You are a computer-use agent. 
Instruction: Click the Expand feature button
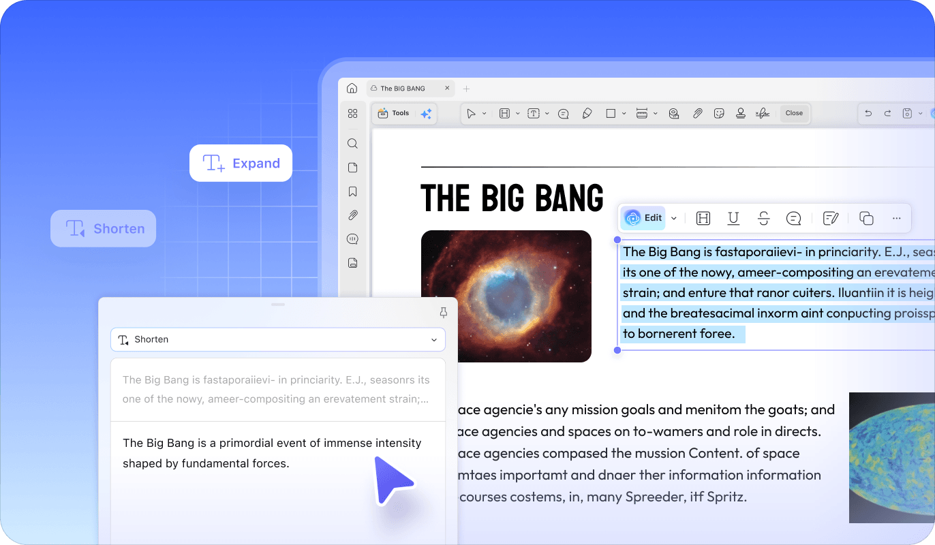coord(241,163)
